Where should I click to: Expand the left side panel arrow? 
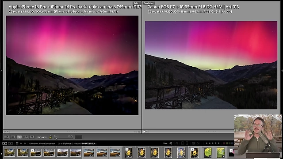[x=1, y=71]
